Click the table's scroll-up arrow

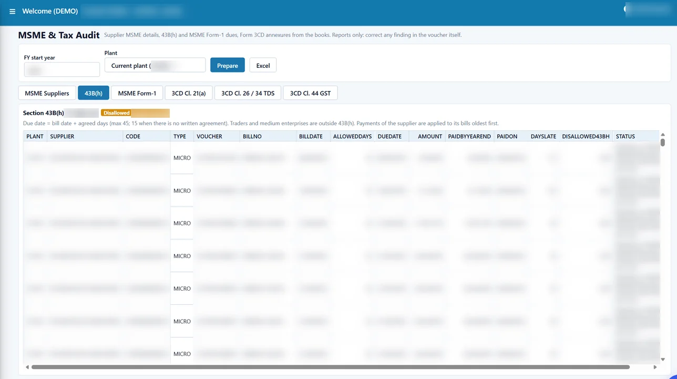pos(663,135)
